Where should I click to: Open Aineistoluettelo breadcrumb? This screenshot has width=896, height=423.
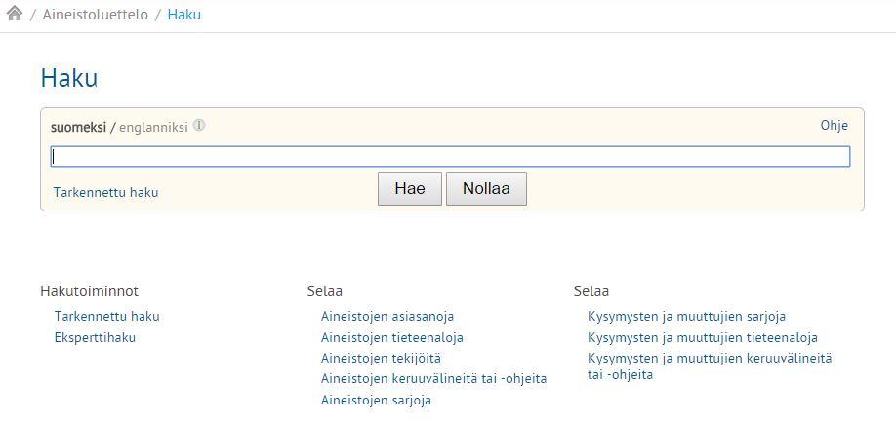pyautogui.click(x=95, y=15)
